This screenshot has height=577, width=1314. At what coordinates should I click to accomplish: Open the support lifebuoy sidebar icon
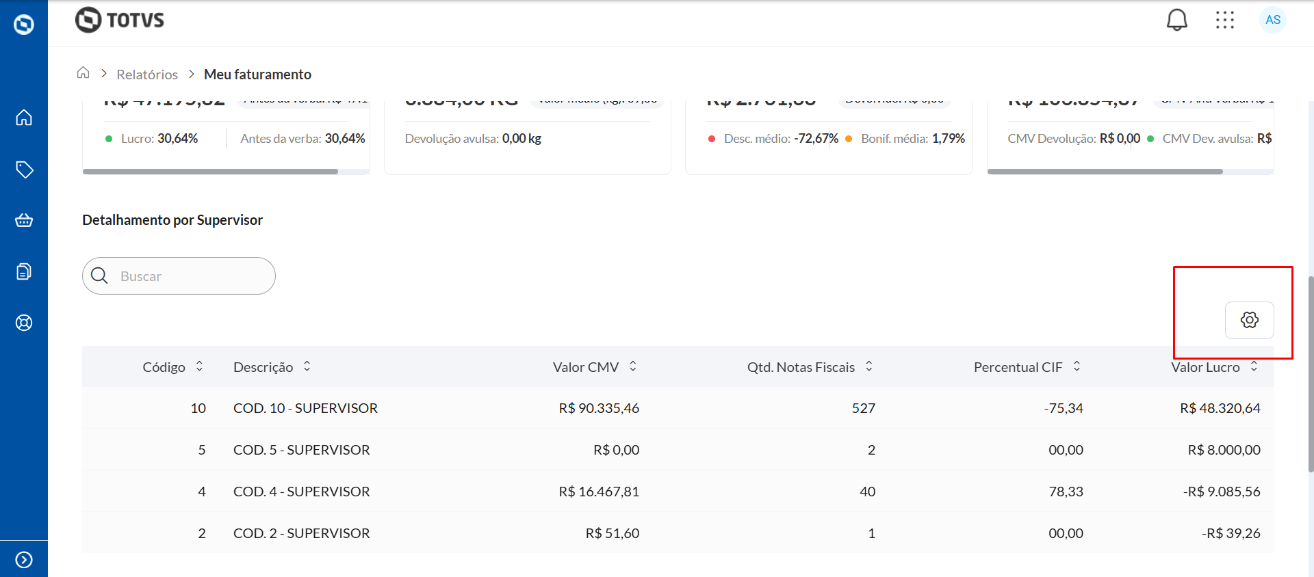[24, 323]
